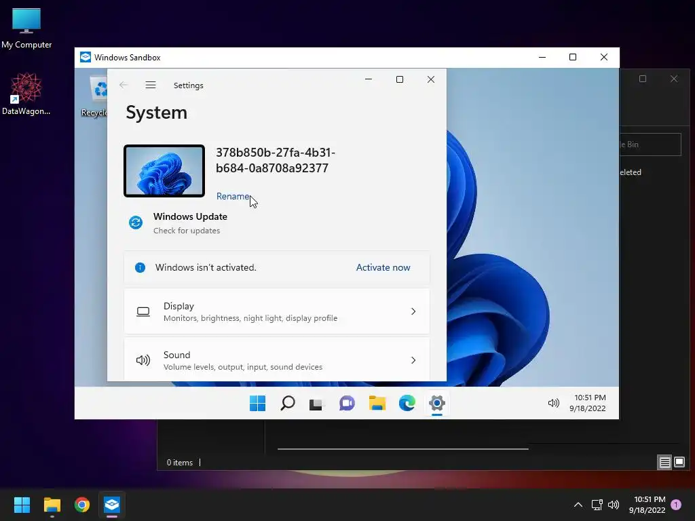Switch background Explorer to details view

pyautogui.click(x=664, y=463)
